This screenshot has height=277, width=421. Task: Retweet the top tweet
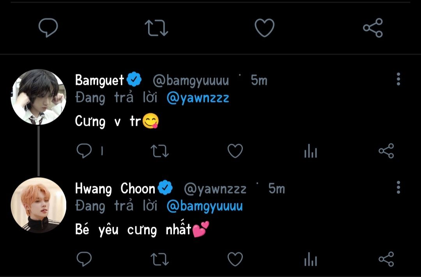156,28
